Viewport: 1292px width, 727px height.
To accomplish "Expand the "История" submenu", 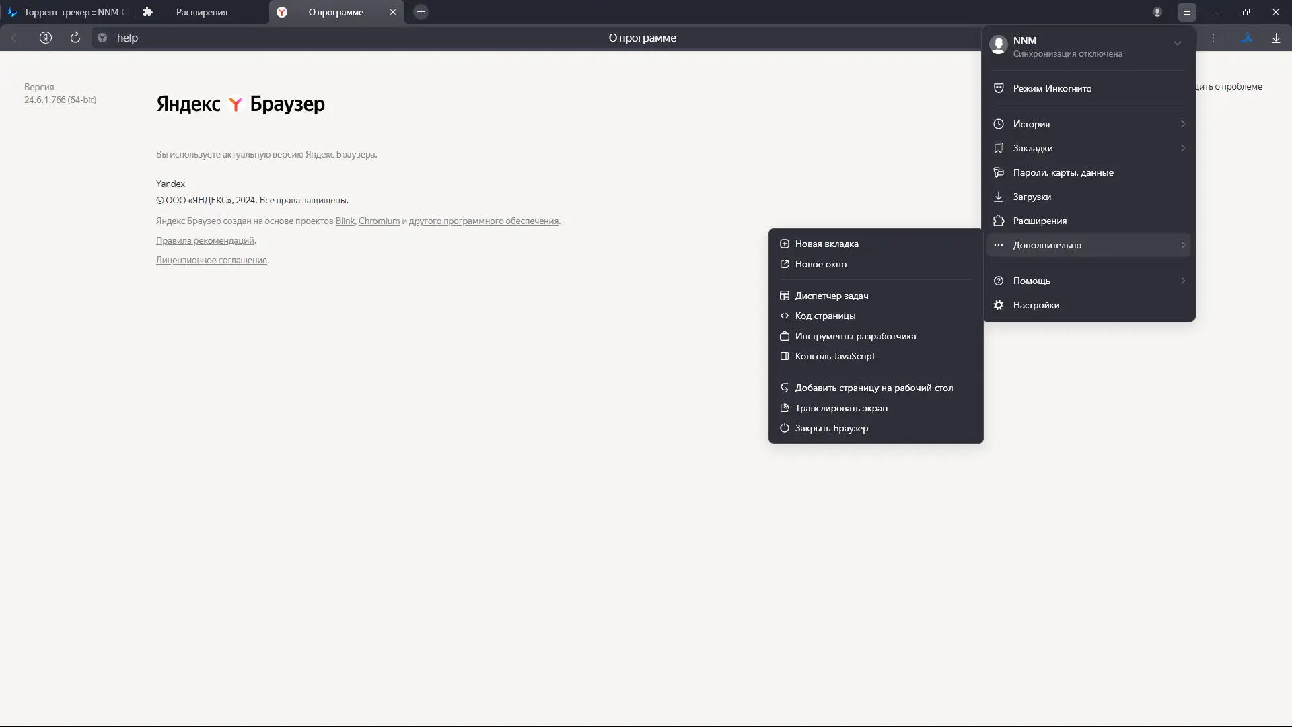I will click(x=1089, y=124).
